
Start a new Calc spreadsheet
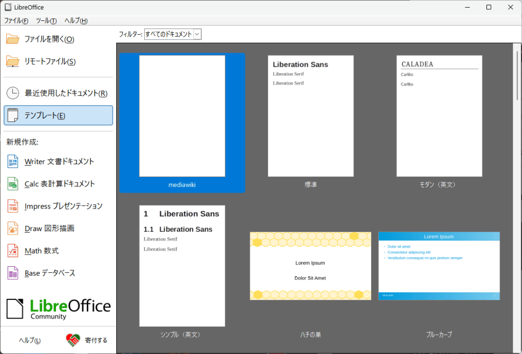coord(61,184)
